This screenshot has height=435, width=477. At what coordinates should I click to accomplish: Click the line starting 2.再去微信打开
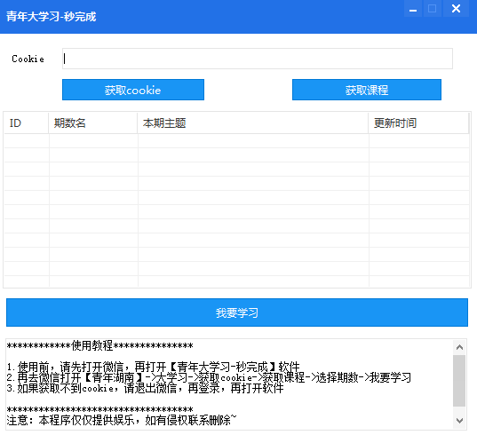click(x=209, y=377)
